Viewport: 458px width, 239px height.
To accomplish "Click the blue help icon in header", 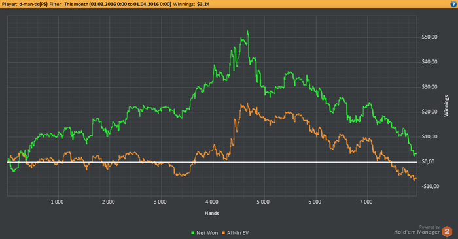I will [453, 4].
